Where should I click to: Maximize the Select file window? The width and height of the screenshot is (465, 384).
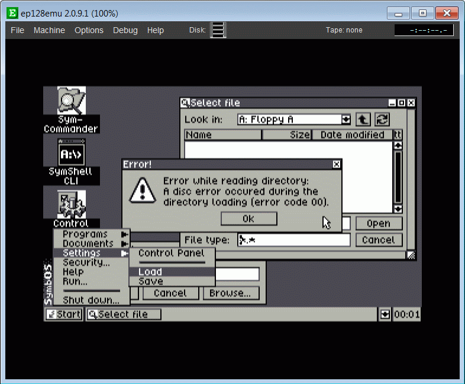[x=402, y=103]
